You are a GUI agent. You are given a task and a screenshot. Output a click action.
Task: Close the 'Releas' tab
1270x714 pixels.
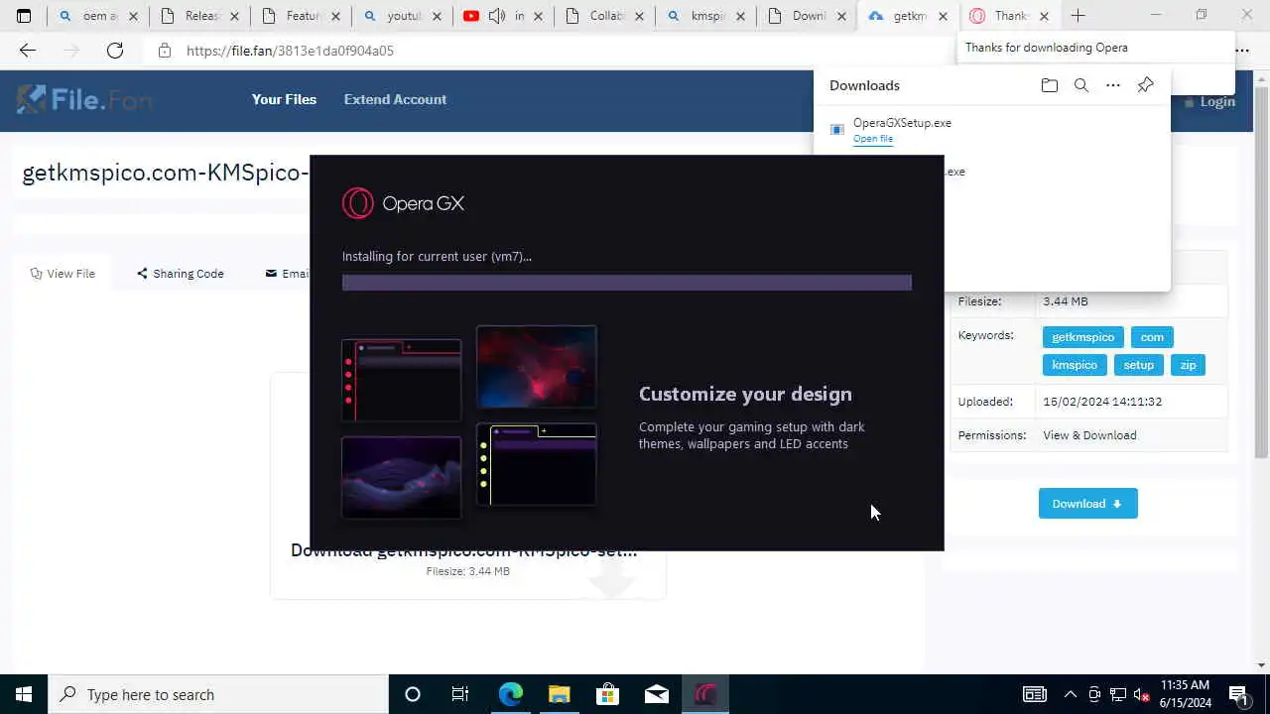pos(234,16)
